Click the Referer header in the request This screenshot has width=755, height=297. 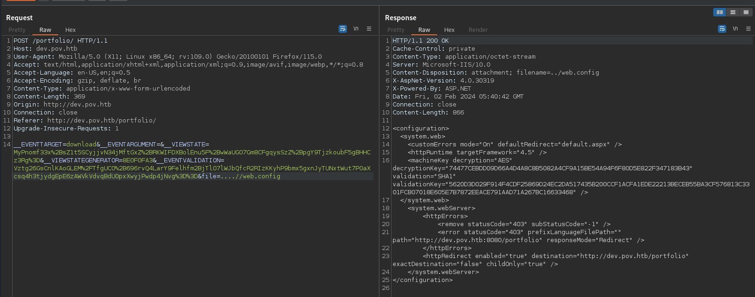[x=85, y=121]
